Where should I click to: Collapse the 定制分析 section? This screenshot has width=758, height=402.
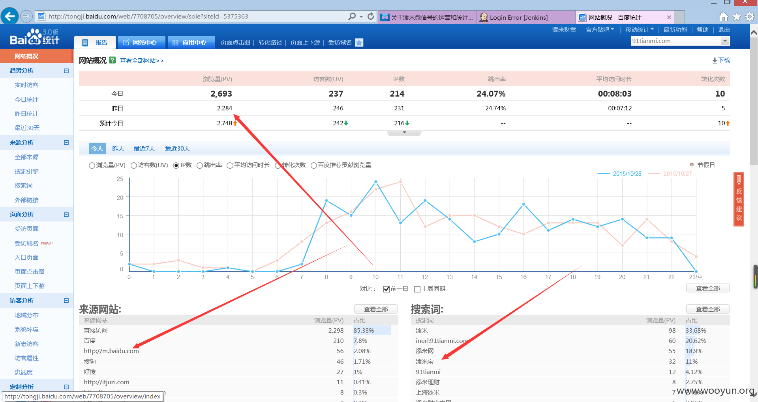(66, 387)
